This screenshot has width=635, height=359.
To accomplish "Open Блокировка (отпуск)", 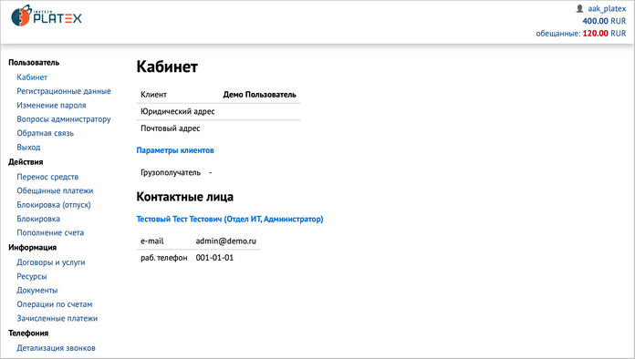I will pos(54,205).
